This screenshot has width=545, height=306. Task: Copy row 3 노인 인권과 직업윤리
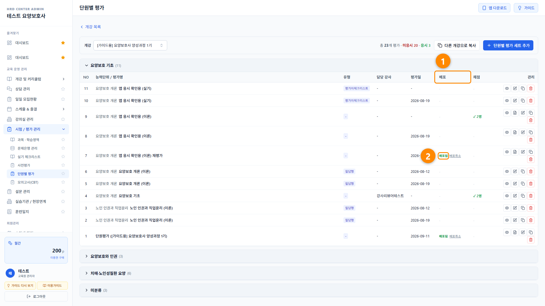(523, 208)
